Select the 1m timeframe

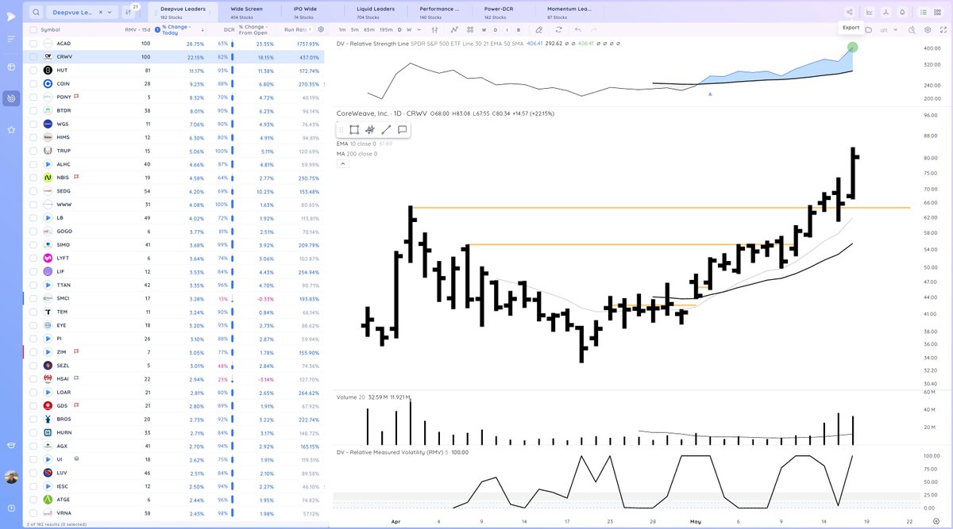341,29
